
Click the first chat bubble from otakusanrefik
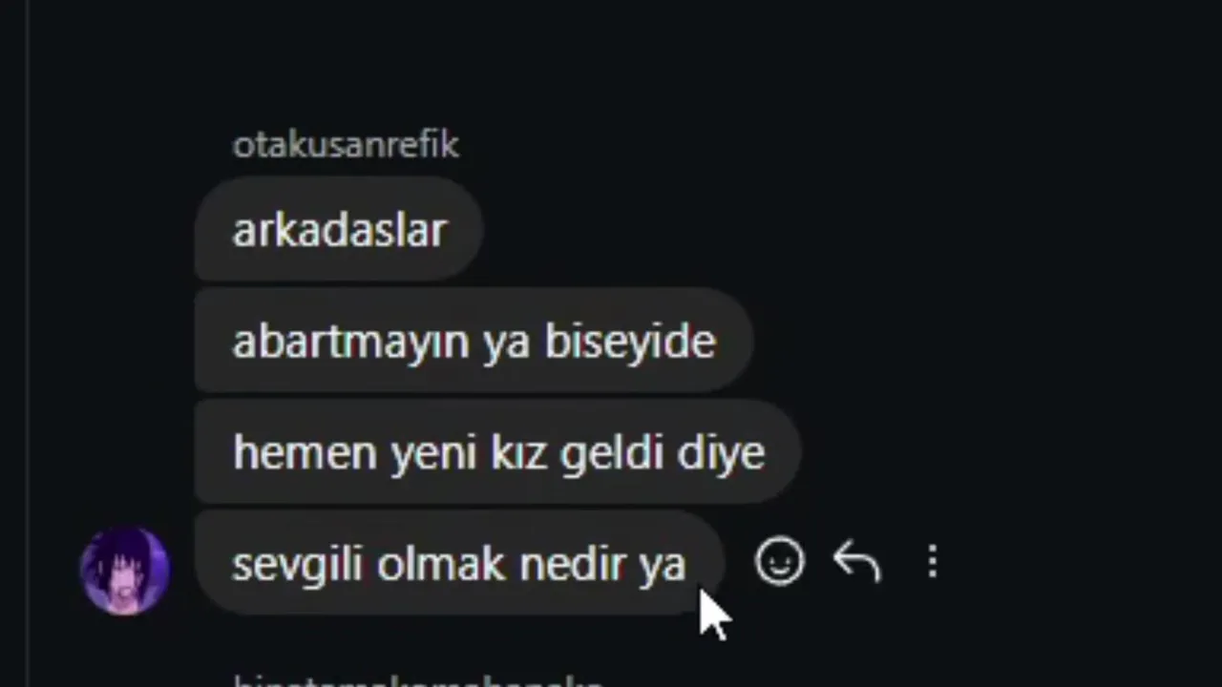pos(338,230)
